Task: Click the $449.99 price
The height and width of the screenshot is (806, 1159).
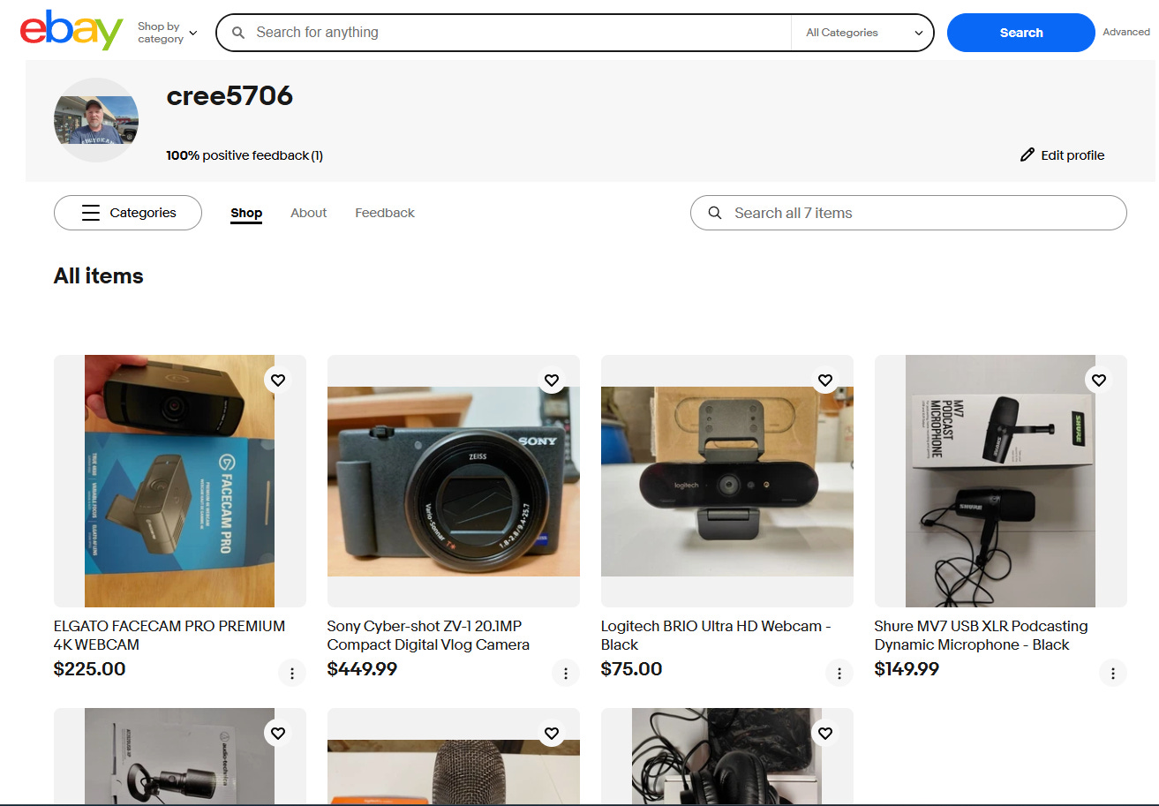Action: pyautogui.click(x=363, y=669)
